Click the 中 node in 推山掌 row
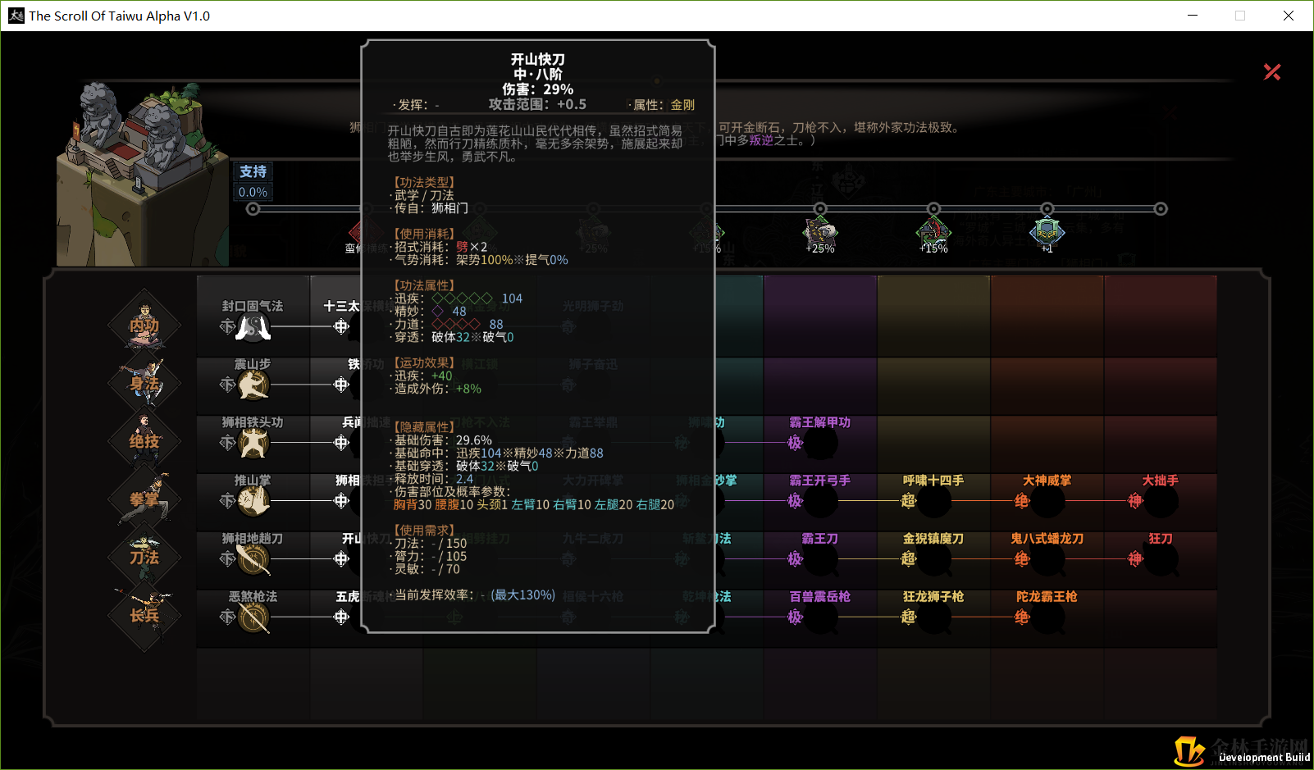This screenshot has height=770, width=1314. click(x=341, y=501)
